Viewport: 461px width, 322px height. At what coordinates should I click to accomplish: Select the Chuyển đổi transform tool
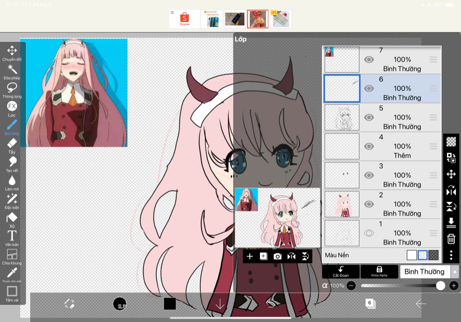(12, 53)
